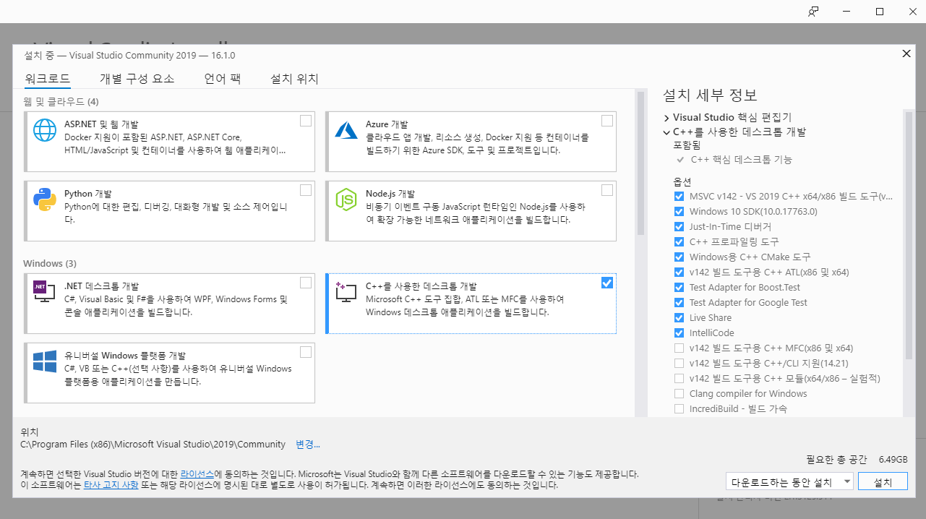Open the 라이선스 license link
The height and width of the screenshot is (519, 926).
(x=197, y=474)
